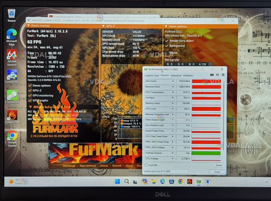The width and height of the screenshot is (271, 201).
Task: Open the Hot Spot sensor dropdown
Action: tap(173, 98)
